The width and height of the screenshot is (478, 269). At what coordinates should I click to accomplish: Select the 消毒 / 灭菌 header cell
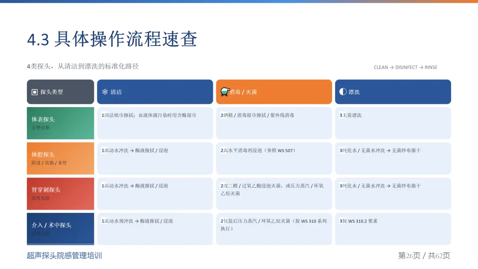click(274, 92)
